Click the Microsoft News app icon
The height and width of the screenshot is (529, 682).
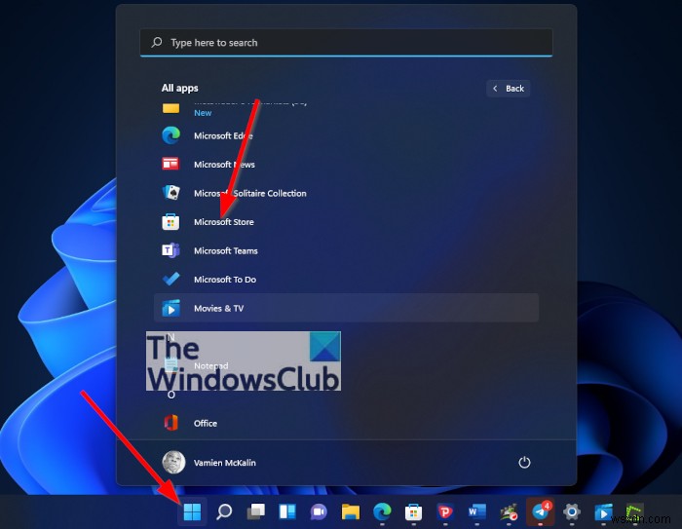click(170, 164)
